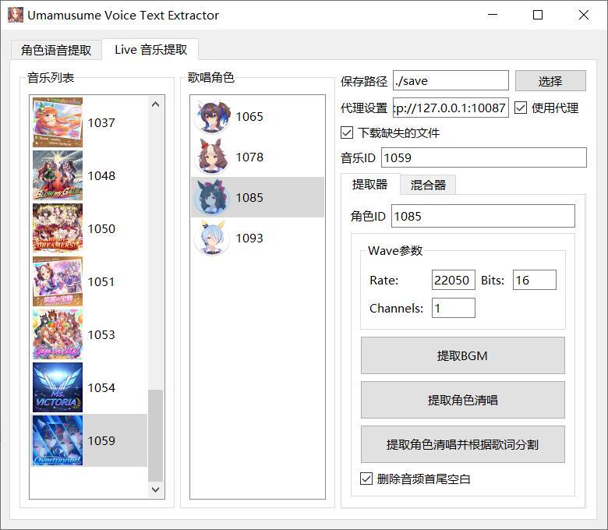Open the 混合器 sub-tab
Viewport: 608px width, 530px height.
[x=428, y=185]
